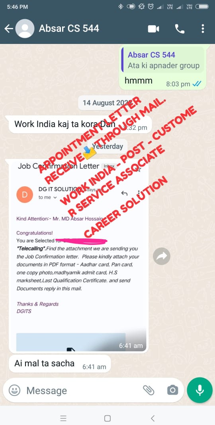This screenshot has width=215, height=425.
Task: Forward the Job Confirmation Letter image
Action: (x=162, y=256)
